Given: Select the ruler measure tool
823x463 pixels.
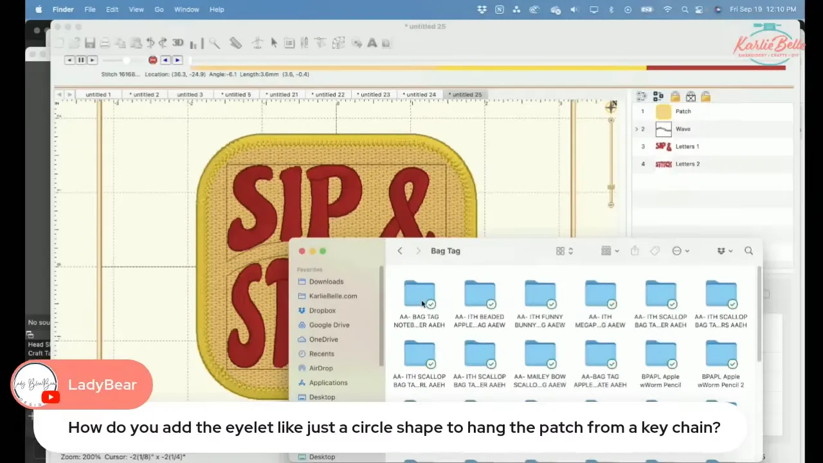Looking at the screenshot, I should 236,43.
